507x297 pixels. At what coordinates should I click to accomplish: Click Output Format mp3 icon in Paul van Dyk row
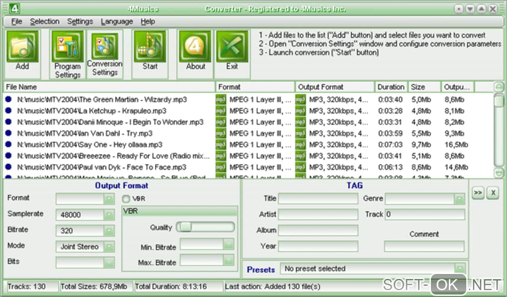[300, 167]
